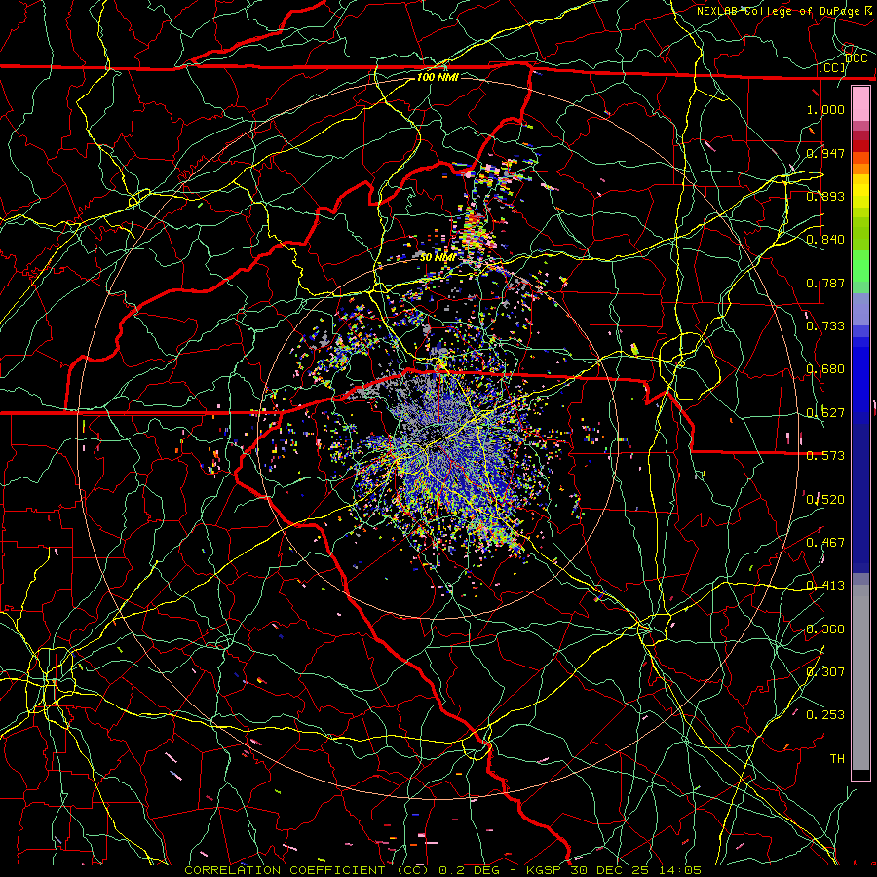This screenshot has width=877, height=877.
Task: Pick the pink swatch at color bar top
Action: (x=860, y=103)
